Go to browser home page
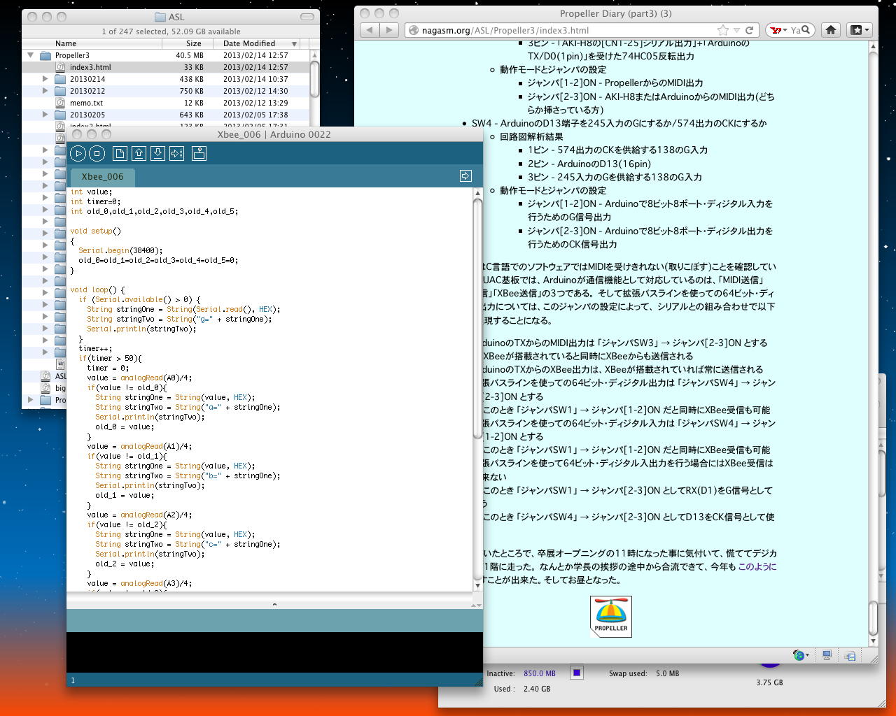The image size is (896, 716). pyautogui.click(x=830, y=30)
